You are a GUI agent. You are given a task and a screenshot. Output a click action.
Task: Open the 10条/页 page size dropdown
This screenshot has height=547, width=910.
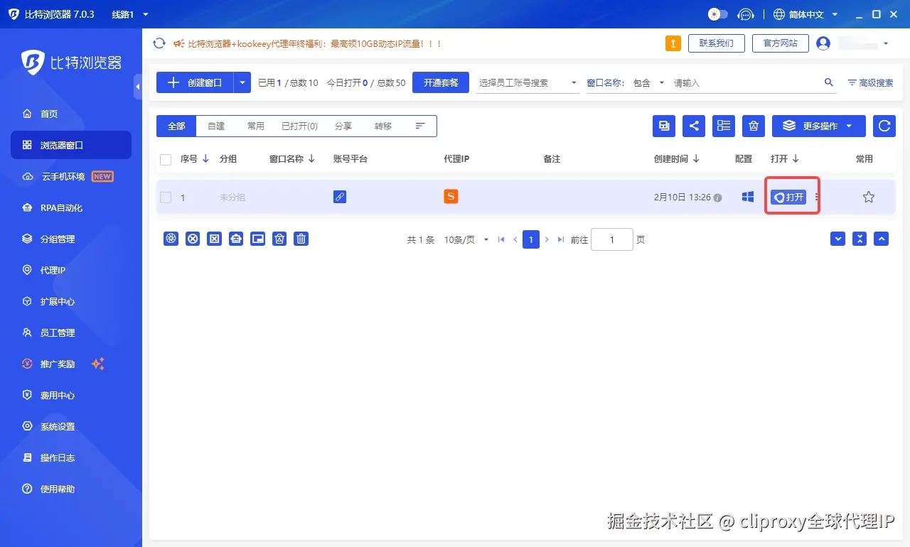[x=466, y=240]
